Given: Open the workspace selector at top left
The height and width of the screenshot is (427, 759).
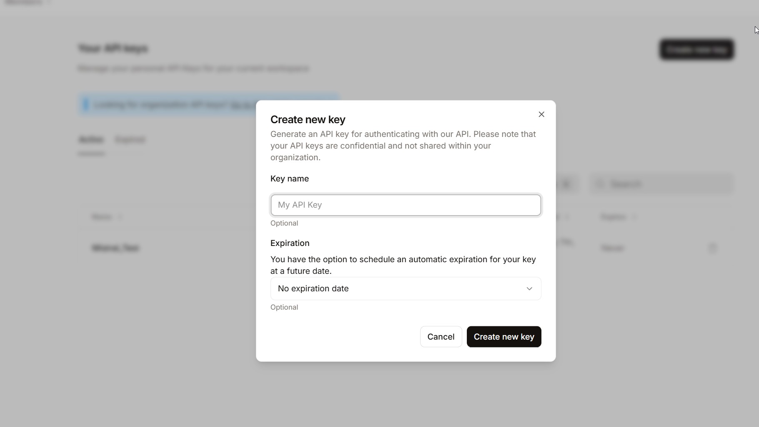Looking at the screenshot, I should (x=27, y=2).
